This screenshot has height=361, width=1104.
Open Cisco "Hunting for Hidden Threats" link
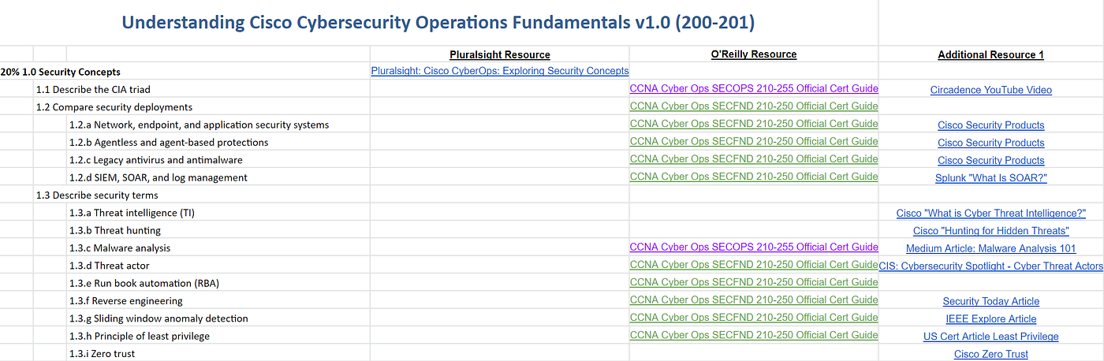[x=990, y=231]
